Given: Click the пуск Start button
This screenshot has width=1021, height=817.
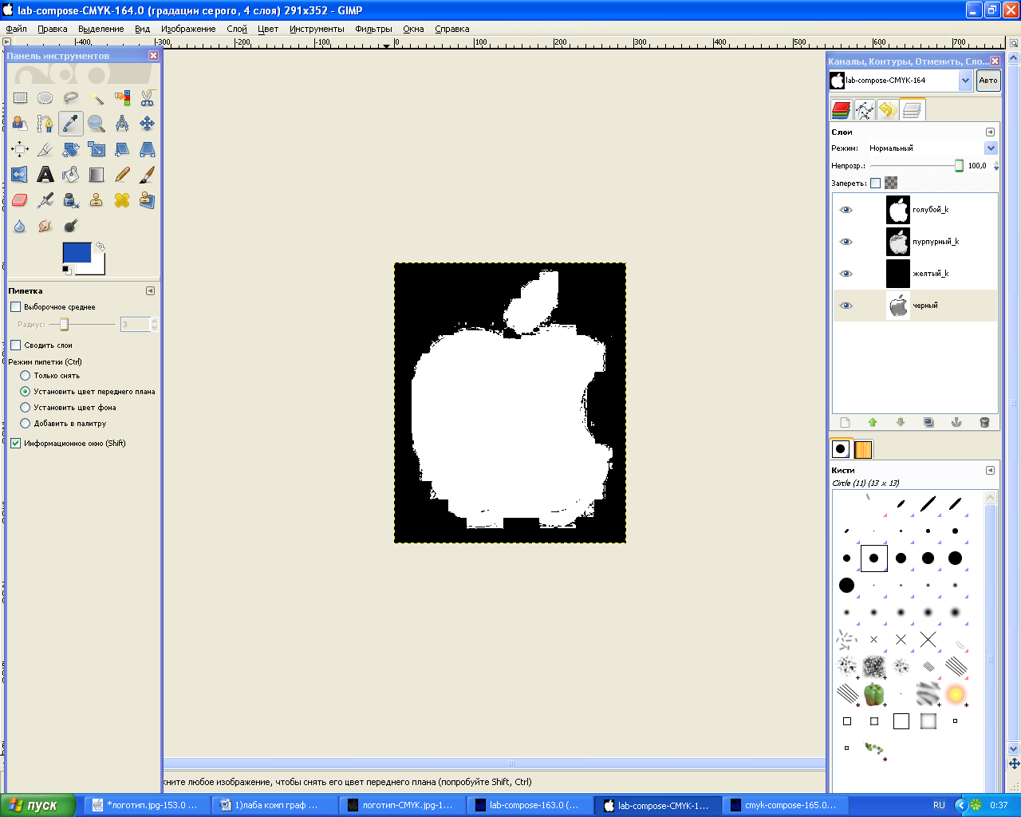Looking at the screenshot, I should (37, 805).
